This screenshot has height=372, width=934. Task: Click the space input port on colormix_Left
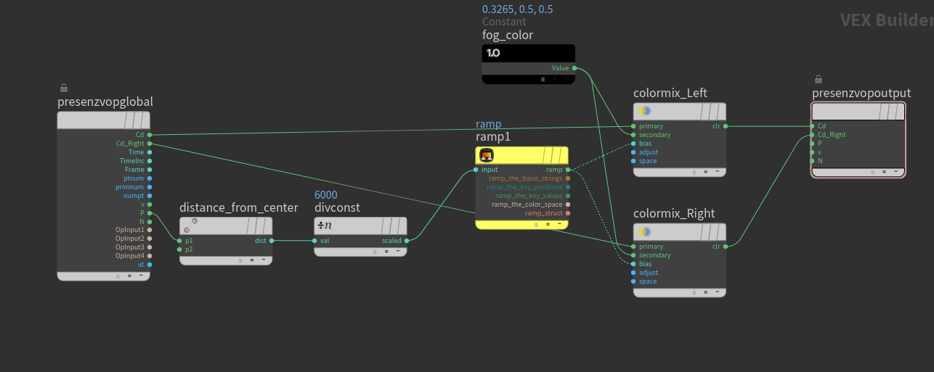pyautogui.click(x=633, y=161)
